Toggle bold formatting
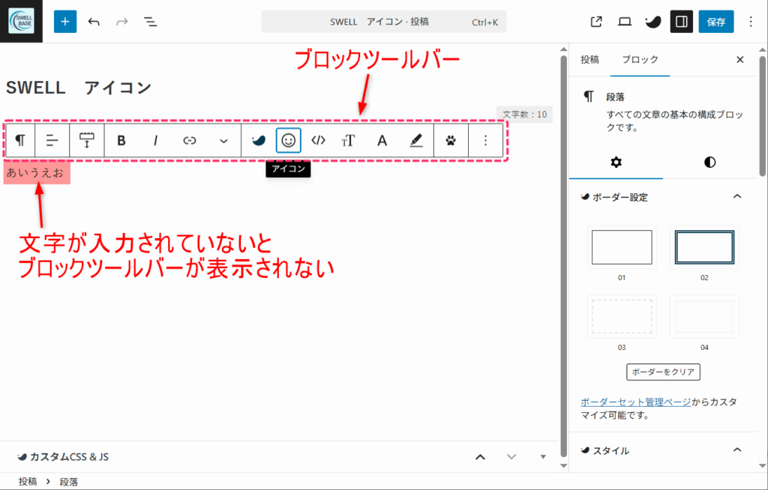Screen dimensions: 768x490 (x=121, y=141)
